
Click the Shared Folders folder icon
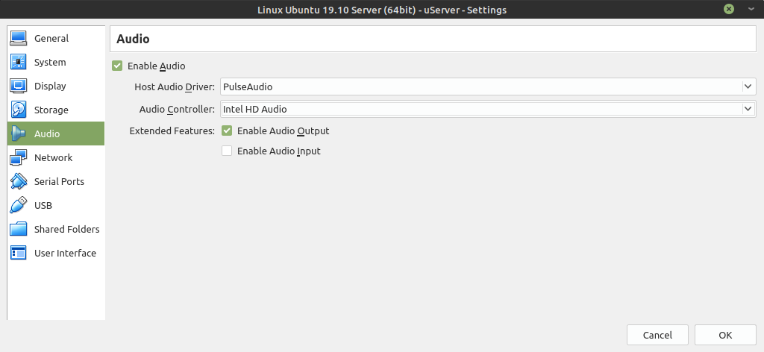19,229
